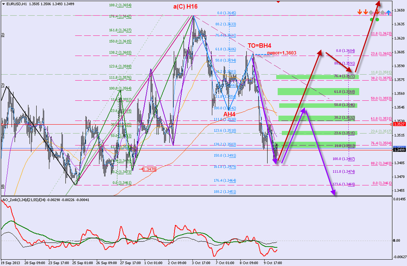Select pink Fibonacci label 11.8 (1.3623)
Viewport: 407px width, 266px height.
pyautogui.click(x=381, y=34)
